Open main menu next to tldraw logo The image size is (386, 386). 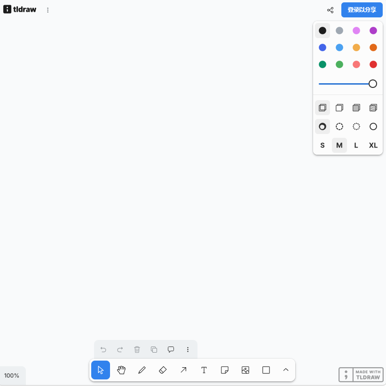tap(48, 10)
